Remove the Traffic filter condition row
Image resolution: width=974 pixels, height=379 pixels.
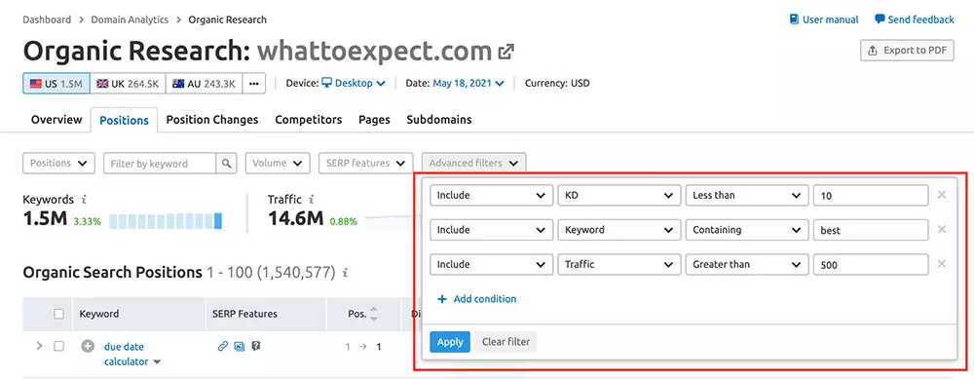(x=942, y=264)
